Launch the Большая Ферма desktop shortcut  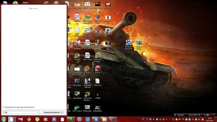click(98, 57)
